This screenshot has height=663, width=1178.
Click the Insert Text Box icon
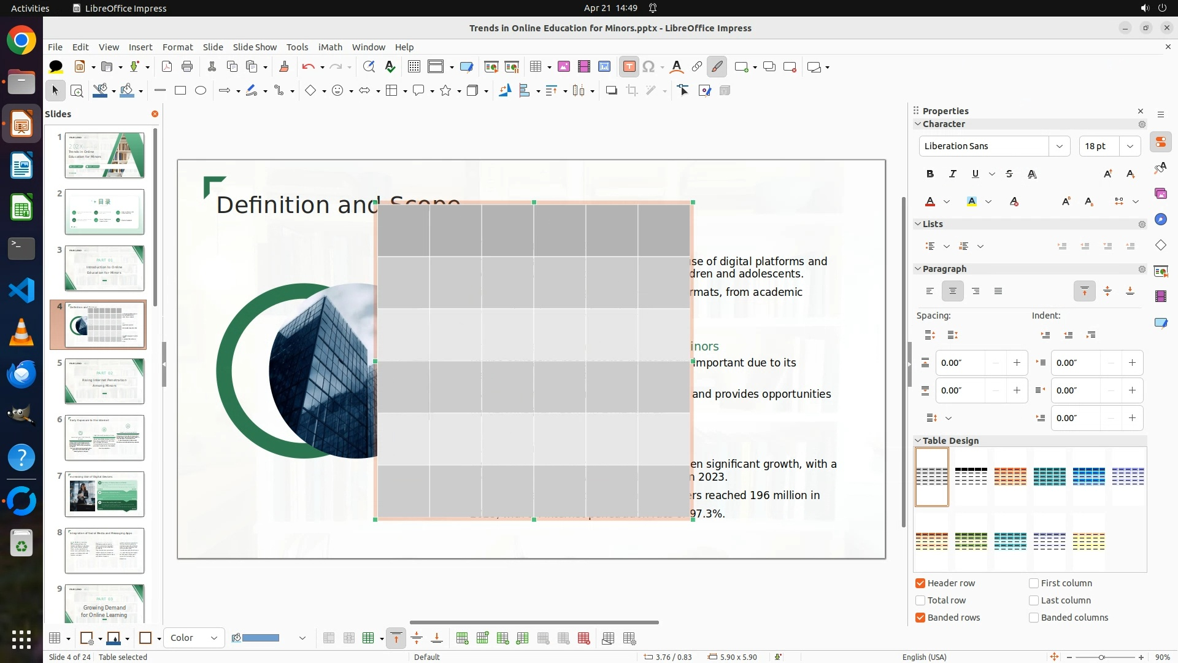[x=629, y=67]
